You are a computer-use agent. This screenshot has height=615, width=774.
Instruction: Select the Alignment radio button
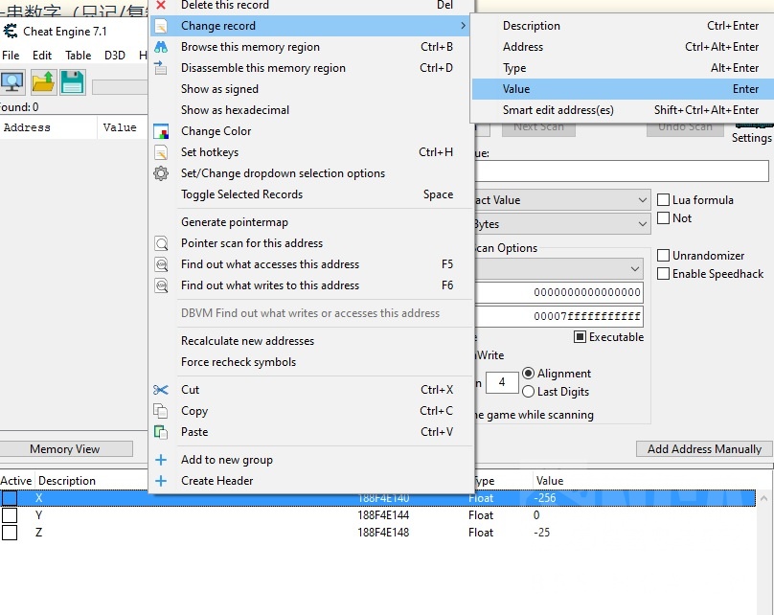coord(528,374)
